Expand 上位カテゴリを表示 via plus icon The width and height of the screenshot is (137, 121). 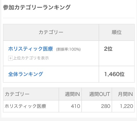(x=11, y=58)
